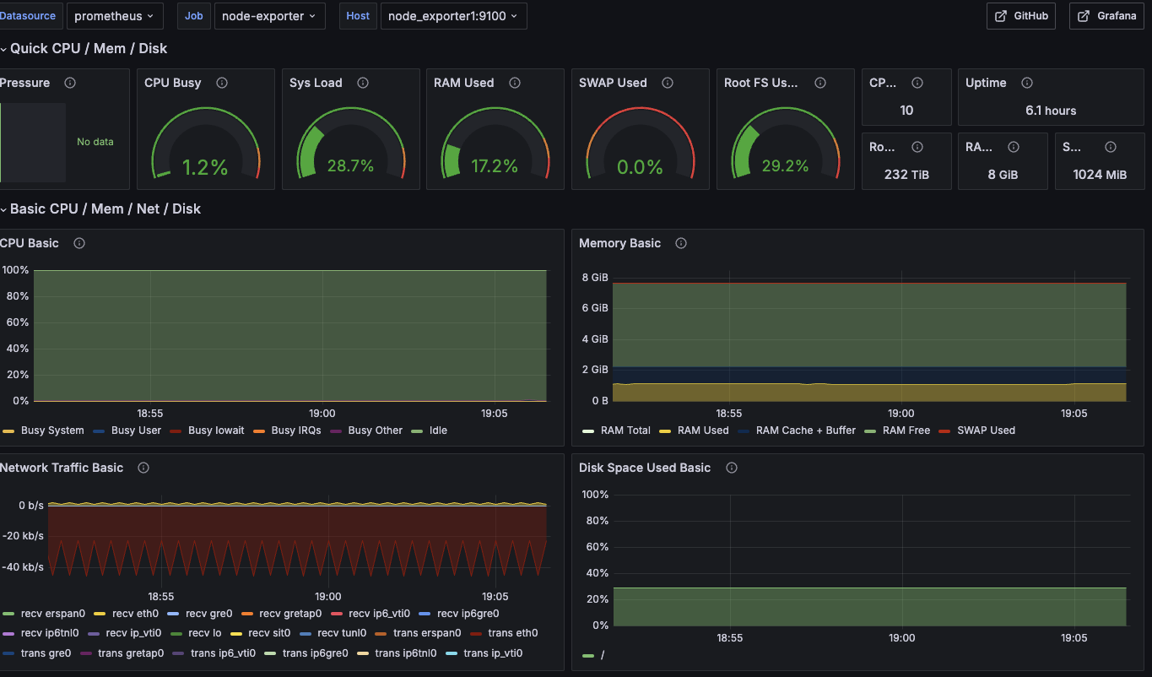
Task: Click the info icon next to Memory Basic
Action: click(681, 243)
